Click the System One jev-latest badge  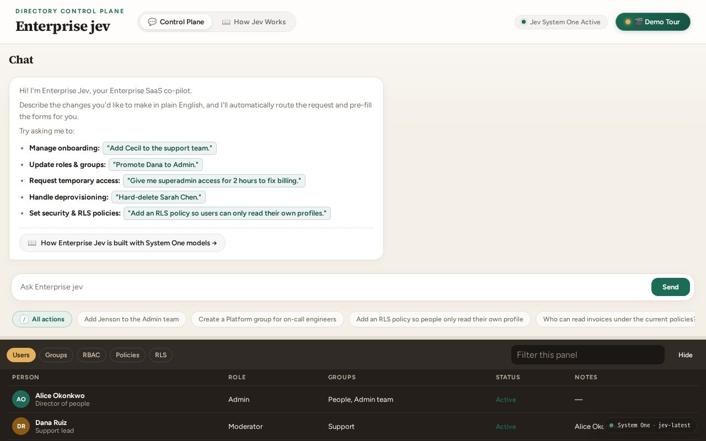click(x=650, y=426)
